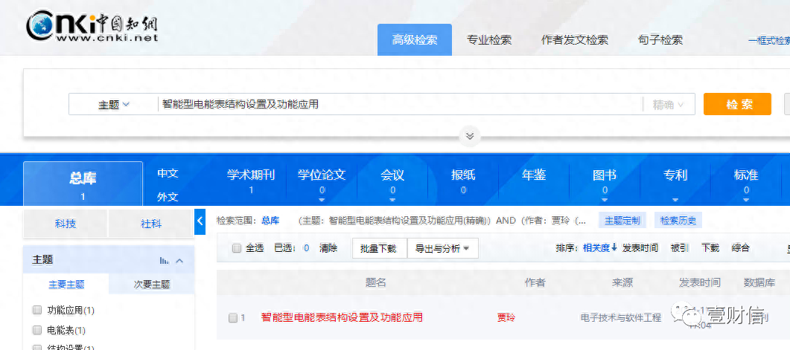Click the search keyword input field

click(x=400, y=104)
